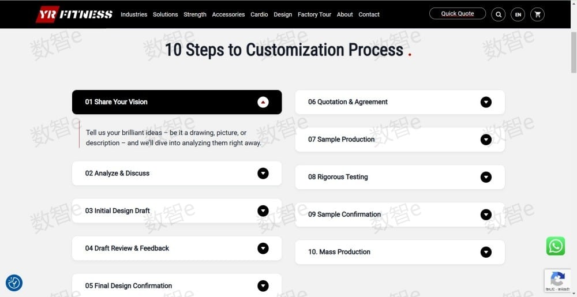Go to the About page

coord(345,14)
